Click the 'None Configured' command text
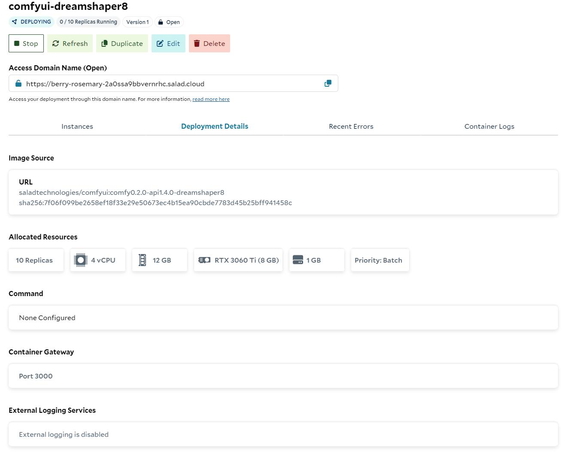This screenshot has width=574, height=454. pyautogui.click(x=47, y=318)
